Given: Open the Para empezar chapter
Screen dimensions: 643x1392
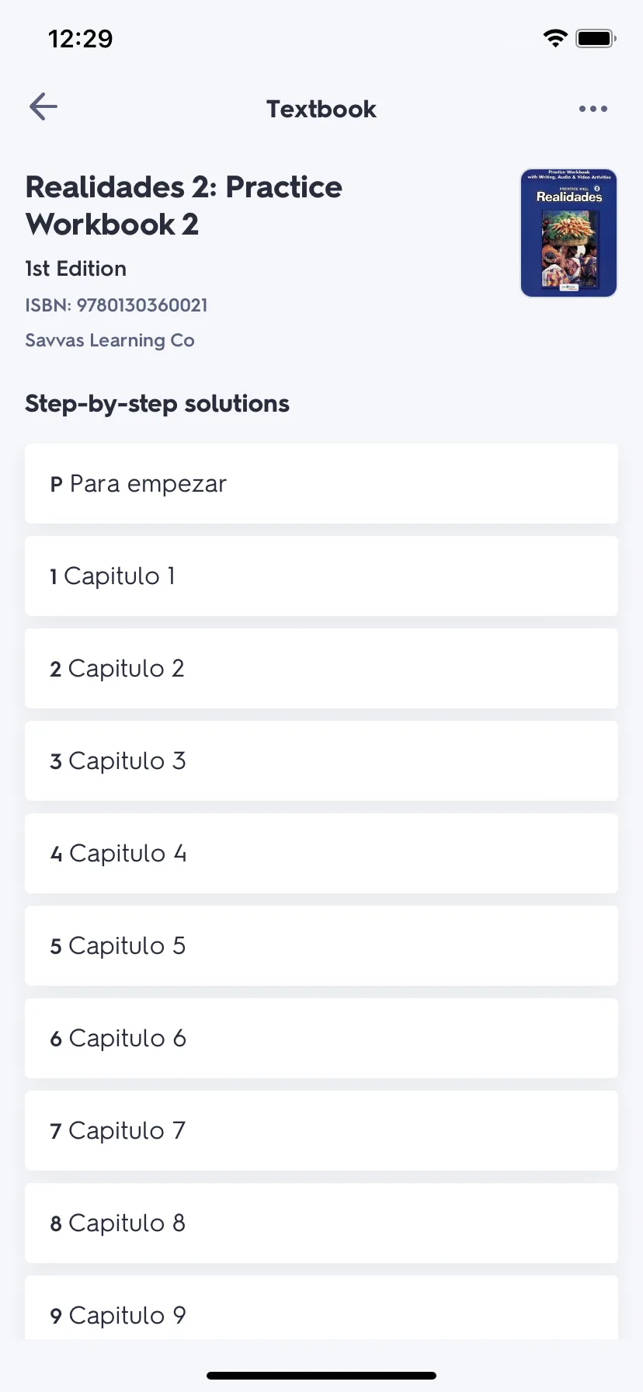Looking at the screenshot, I should [x=321, y=484].
